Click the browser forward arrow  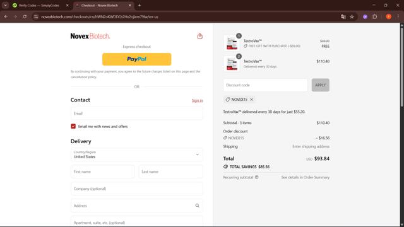click(x=15, y=17)
